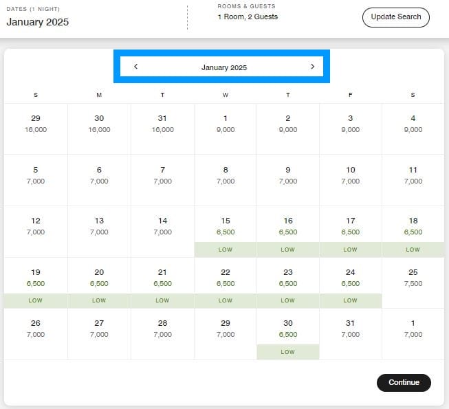The width and height of the screenshot is (449, 409).
Task: Select January 30 low-price date
Action: coord(288,334)
